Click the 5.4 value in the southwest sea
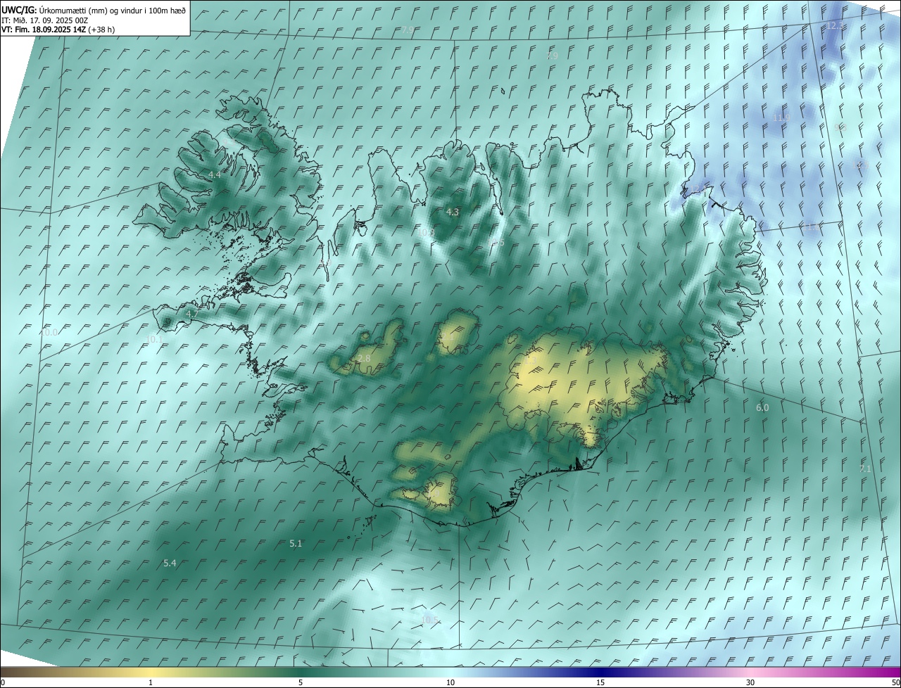 point(170,563)
